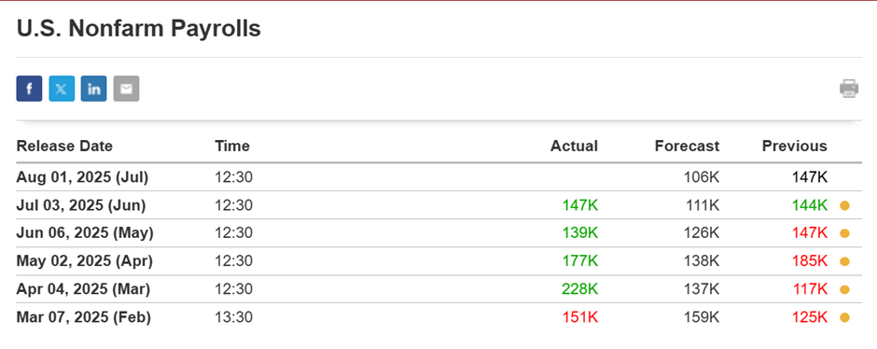Click the revision dot beside 117K

coord(844,289)
